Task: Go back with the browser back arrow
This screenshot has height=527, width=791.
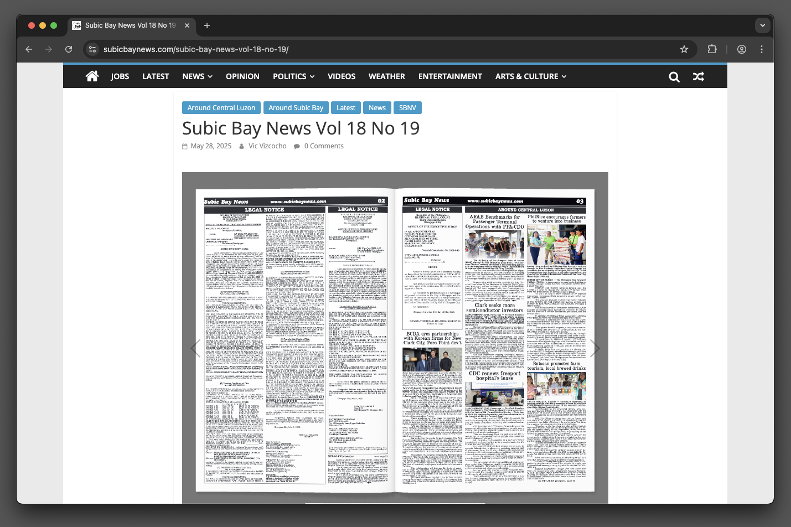Action: point(29,49)
